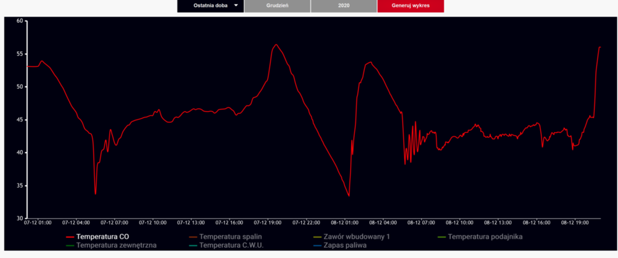Open the Grudzień month selector
The width and height of the screenshot is (618, 258).
click(277, 6)
